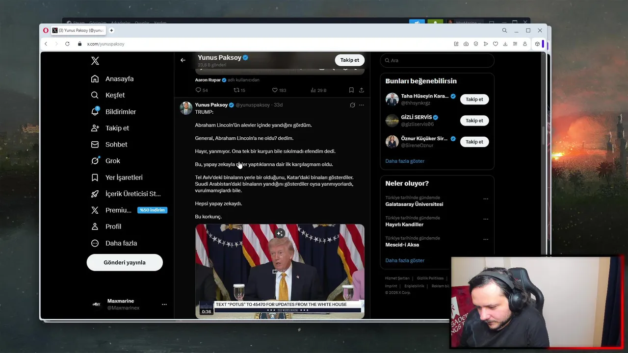Image resolution: width=628 pixels, height=353 pixels.
Task: Open options for Mescid-i Aksa trend
Action: click(x=486, y=240)
